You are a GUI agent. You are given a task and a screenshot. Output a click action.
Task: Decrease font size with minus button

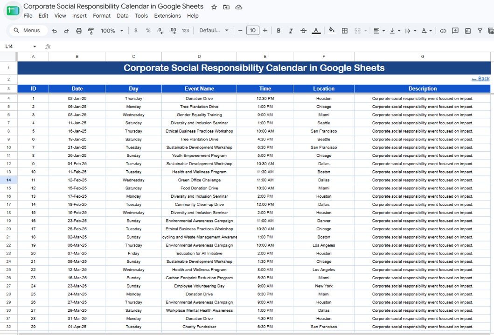pyautogui.click(x=240, y=31)
